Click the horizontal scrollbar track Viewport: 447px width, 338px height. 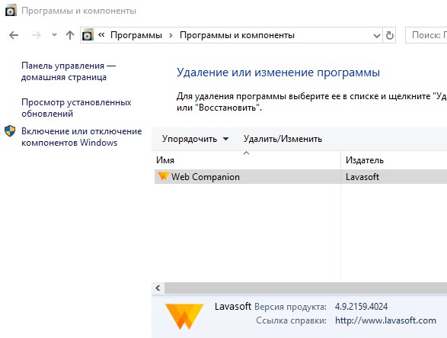pyautogui.click(x=305, y=288)
